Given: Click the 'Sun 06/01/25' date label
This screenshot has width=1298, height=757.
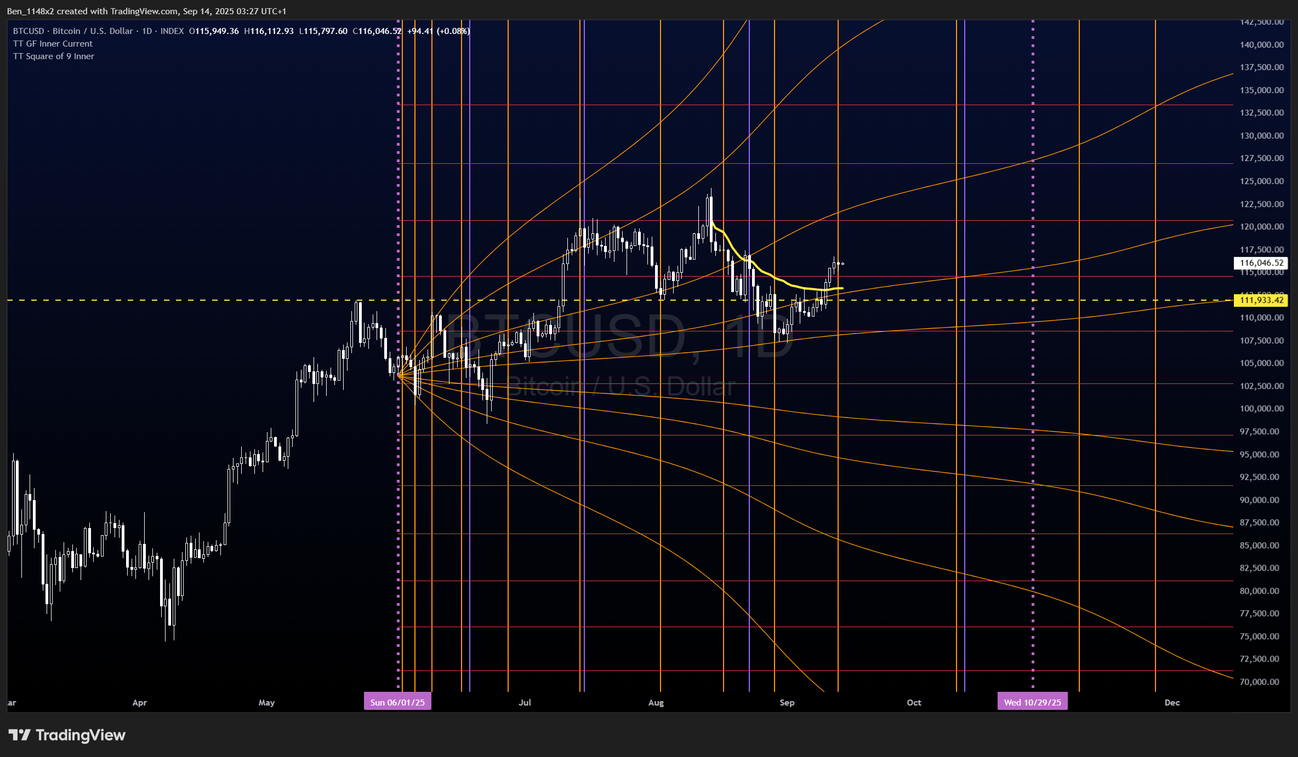Looking at the screenshot, I should tap(397, 702).
